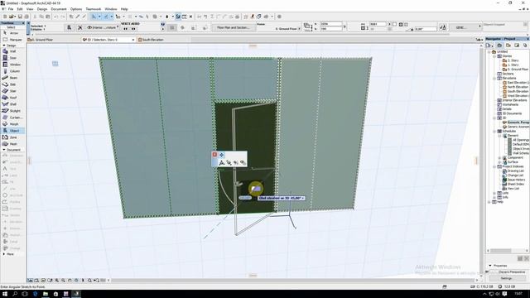
Task: Open Generic Axonometry in Navigator
Action: [517, 127]
